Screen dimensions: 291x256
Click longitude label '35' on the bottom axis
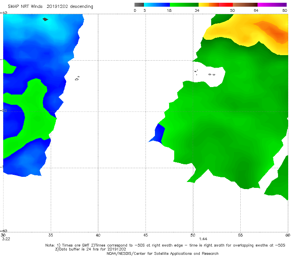click(x=50, y=235)
